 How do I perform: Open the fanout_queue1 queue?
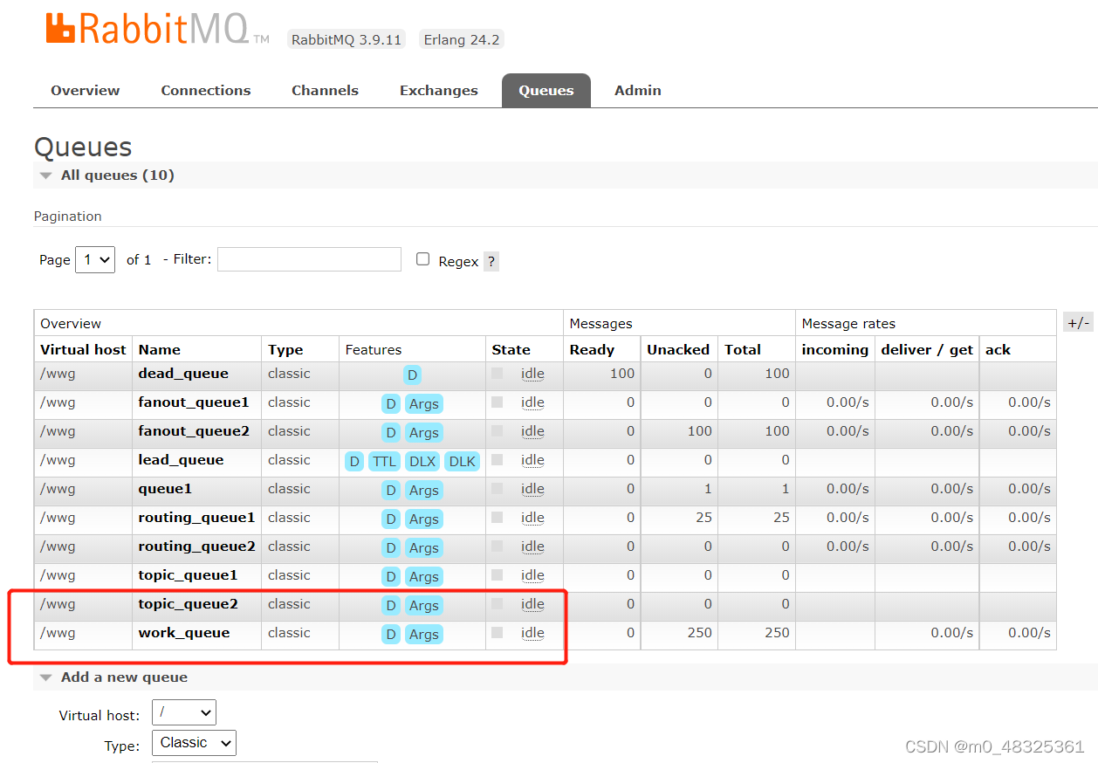point(194,402)
